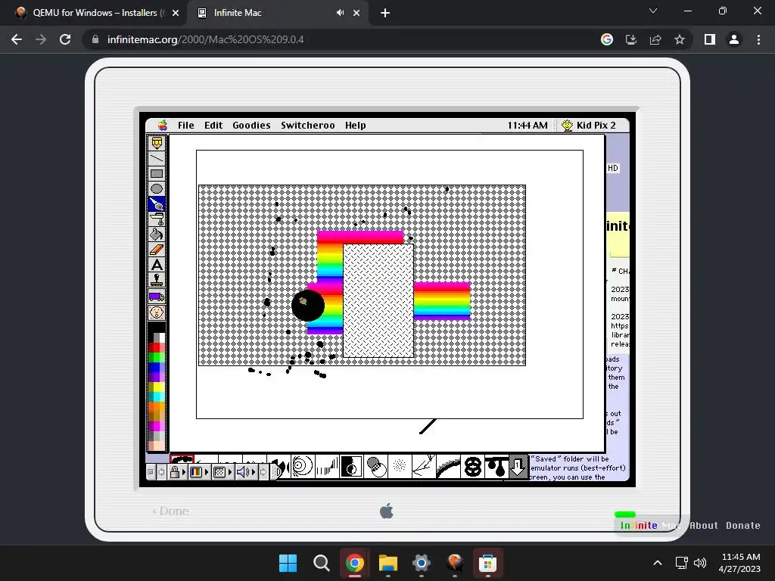Open Windows Start menu

point(288,563)
